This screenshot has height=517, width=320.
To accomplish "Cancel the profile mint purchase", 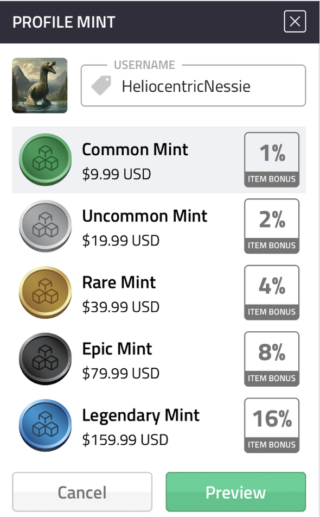I will coord(82,491).
